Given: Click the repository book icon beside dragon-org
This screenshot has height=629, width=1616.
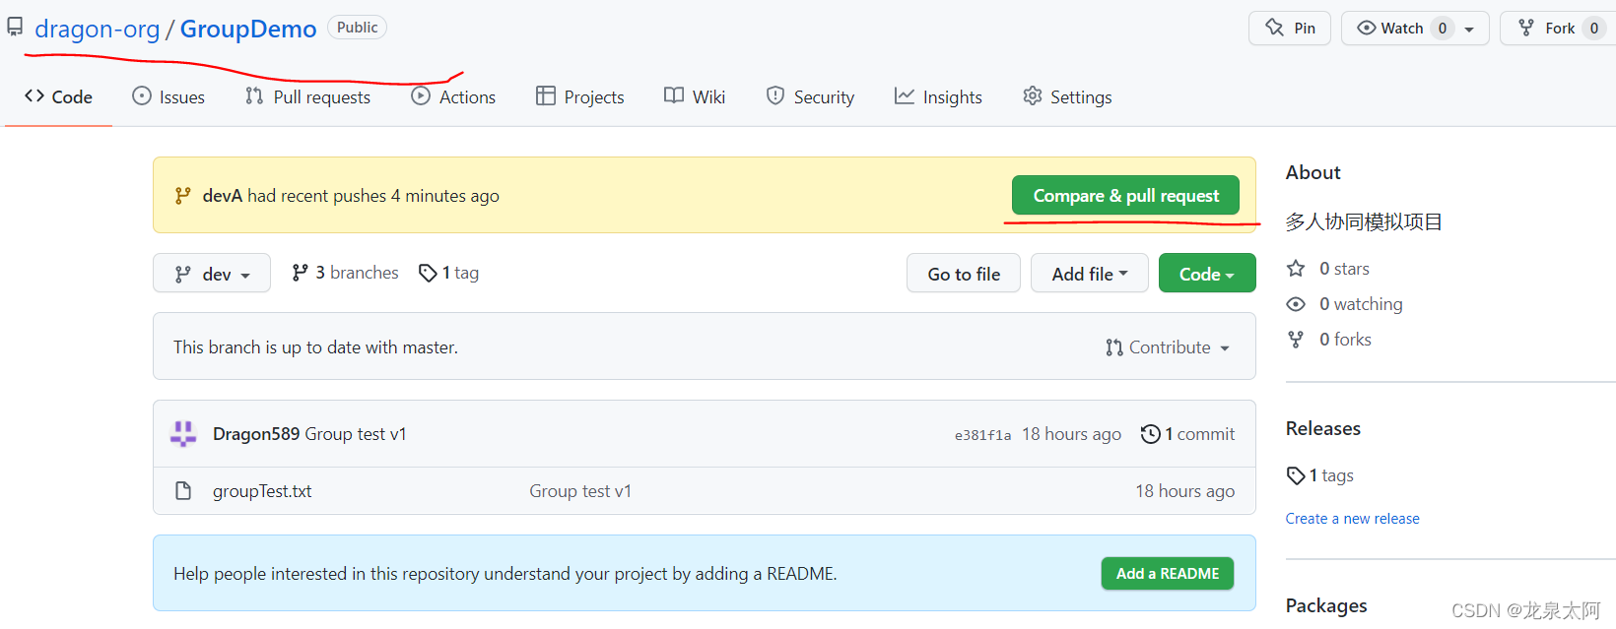Looking at the screenshot, I should (x=15, y=28).
